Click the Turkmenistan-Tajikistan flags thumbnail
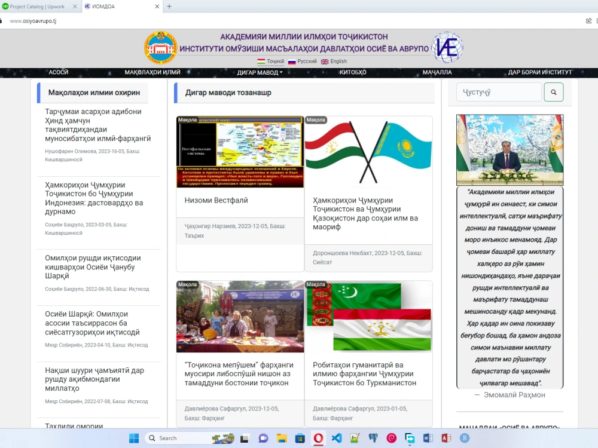 pyautogui.click(x=368, y=317)
